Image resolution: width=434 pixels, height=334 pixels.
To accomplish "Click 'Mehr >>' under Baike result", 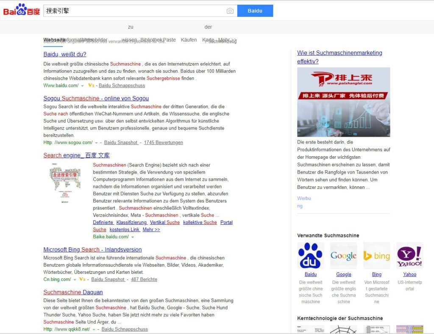I will [x=151, y=229].
